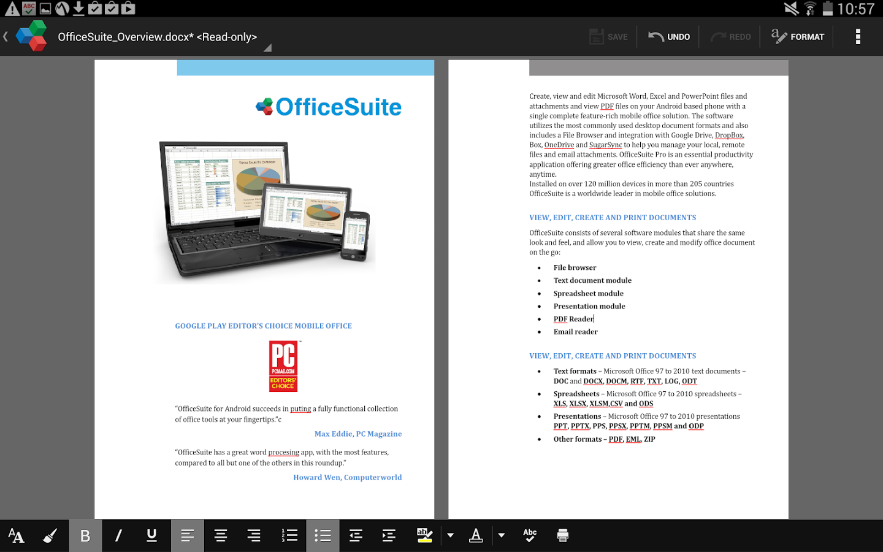Increase the paragraph indent

coord(389,535)
